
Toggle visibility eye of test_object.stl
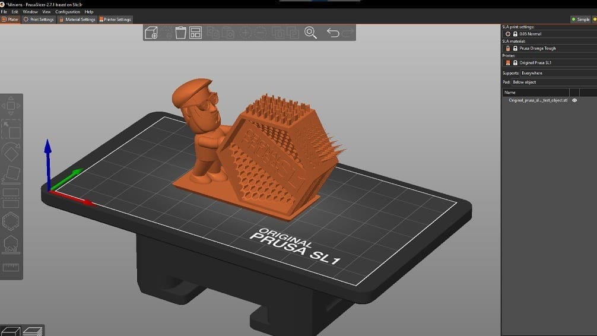coord(574,100)
